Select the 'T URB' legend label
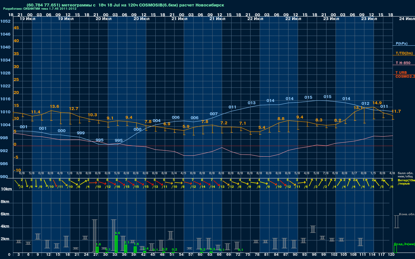The height and width of the screenshot is (259, 415). coord(401,73)
